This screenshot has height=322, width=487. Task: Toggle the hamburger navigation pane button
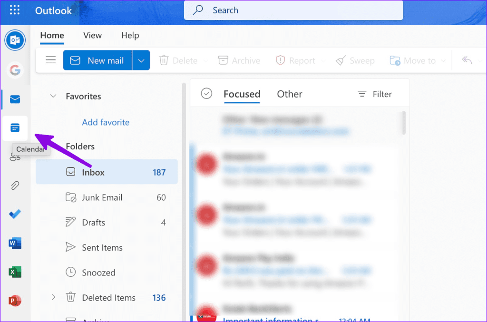50,60
